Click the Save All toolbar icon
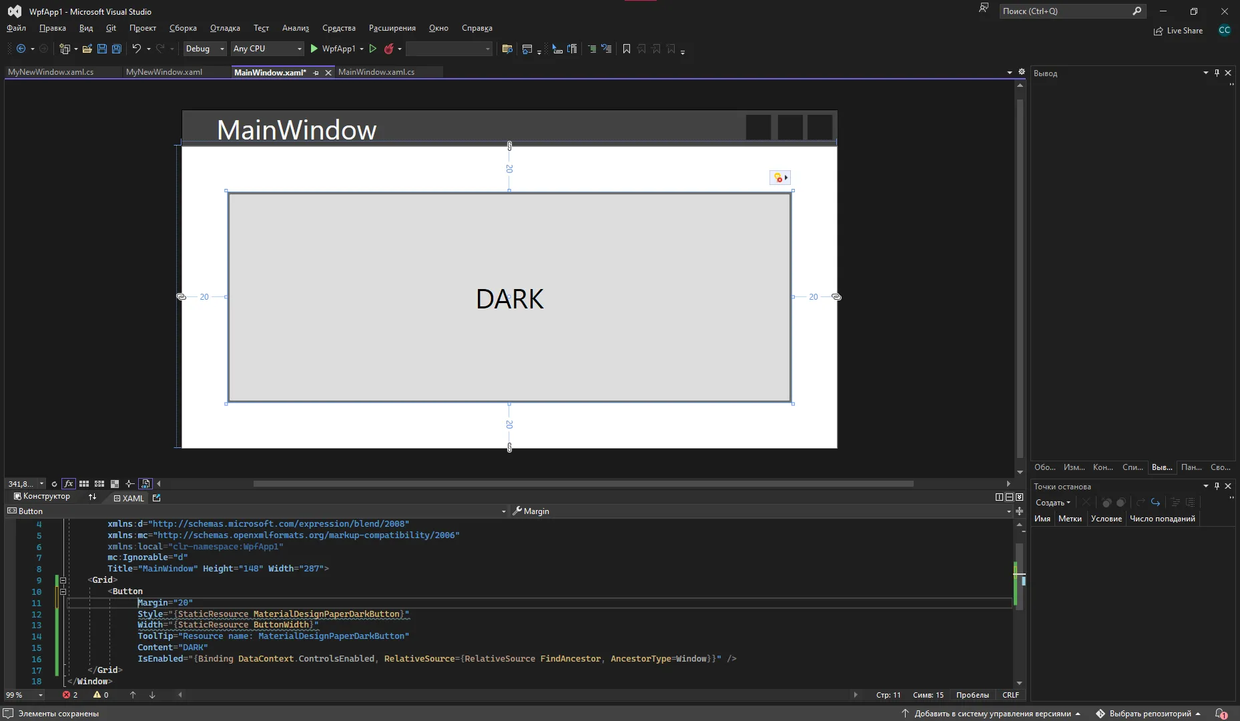This screenshot has height=721, width=1240. [117, 49]
